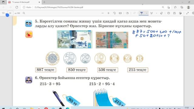Click the 5 tenge coin
Viewport: 194px width, 109px height.
(115, 58)
